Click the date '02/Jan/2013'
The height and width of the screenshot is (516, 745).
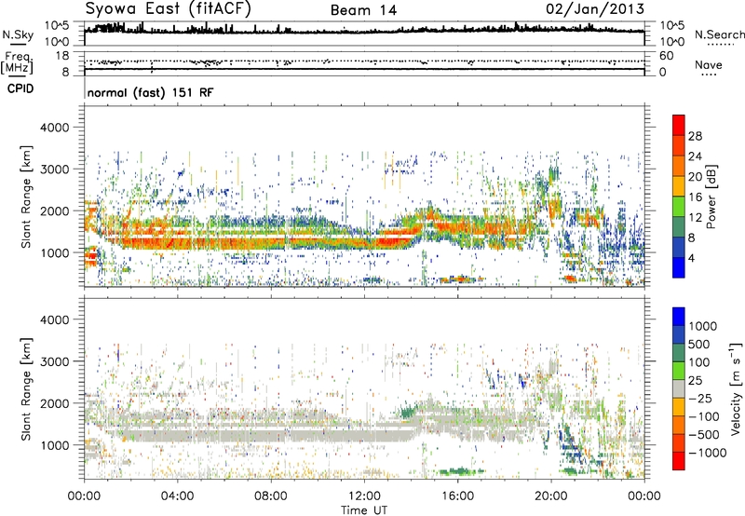tap(595, 8)
